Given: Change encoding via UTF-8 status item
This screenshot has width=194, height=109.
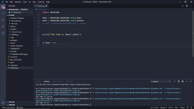Looking at the screenshot, I should [170, 107].
